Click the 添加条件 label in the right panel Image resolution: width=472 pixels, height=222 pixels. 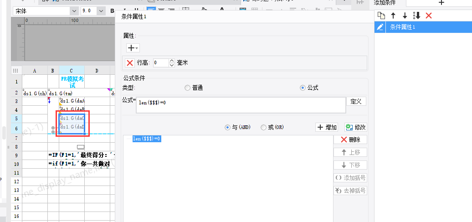pyautogui.click(x=385, y=3)
